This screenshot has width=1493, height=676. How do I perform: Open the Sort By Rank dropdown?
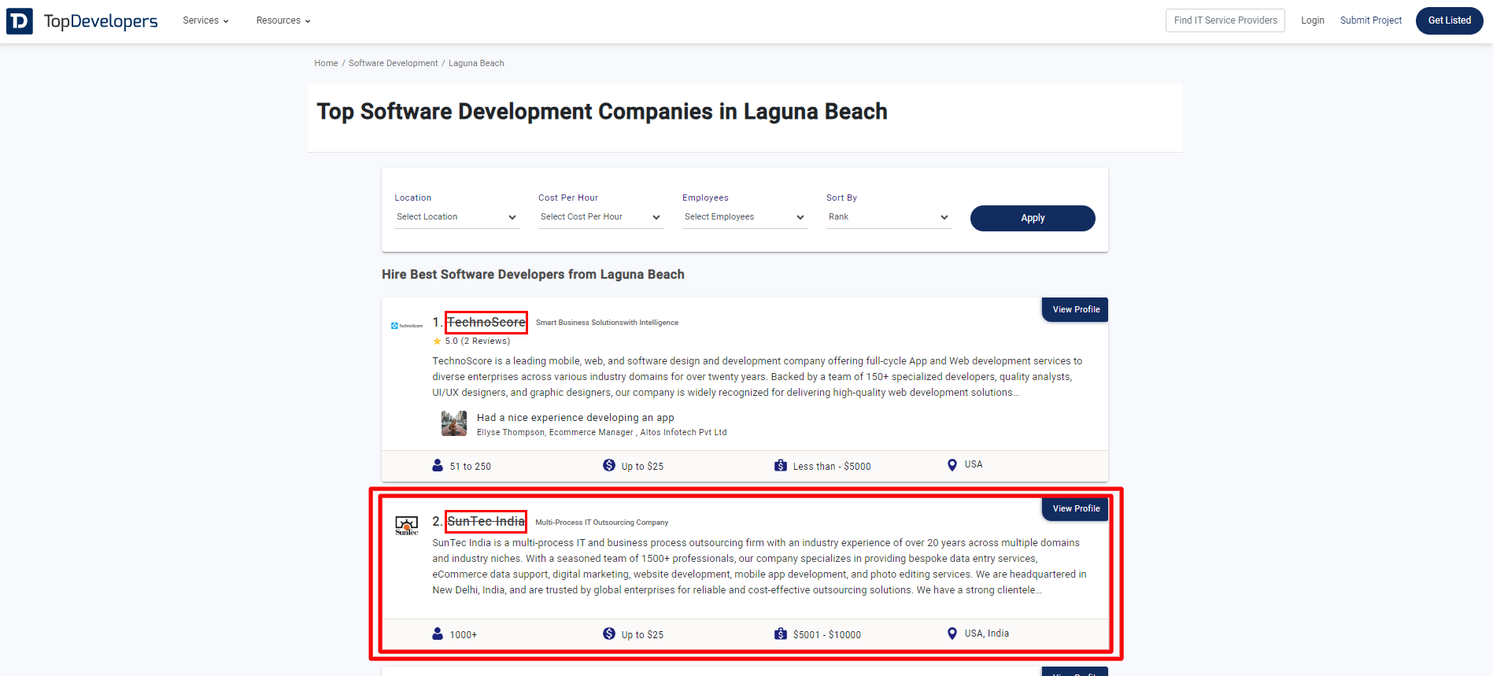889,217
